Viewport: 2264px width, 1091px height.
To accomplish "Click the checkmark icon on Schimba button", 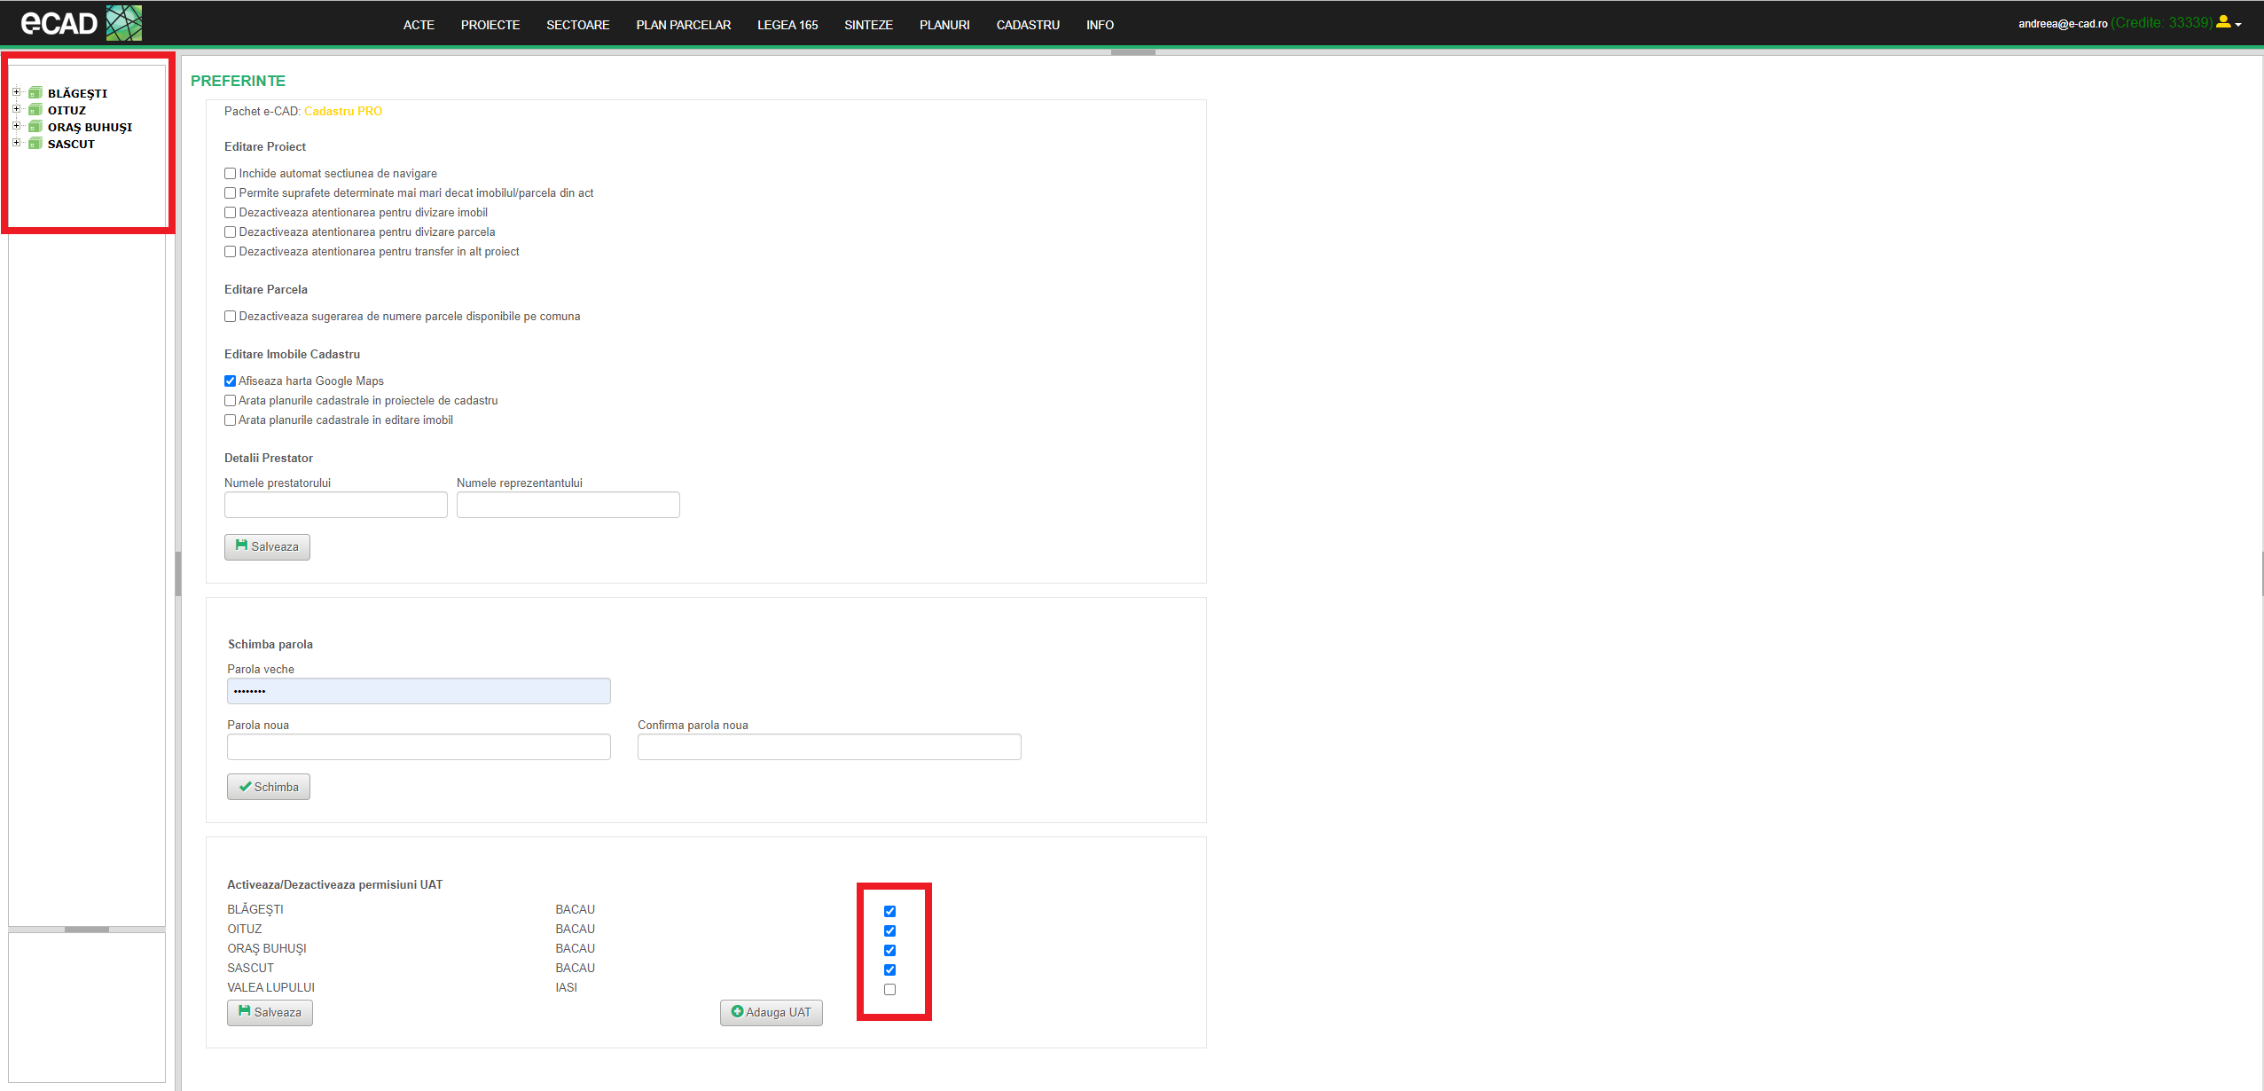I will point(245,787).
